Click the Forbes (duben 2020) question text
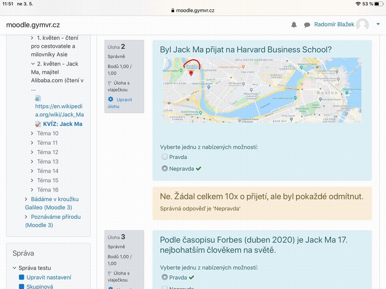The image size is (386, 289). coord(254,245)
